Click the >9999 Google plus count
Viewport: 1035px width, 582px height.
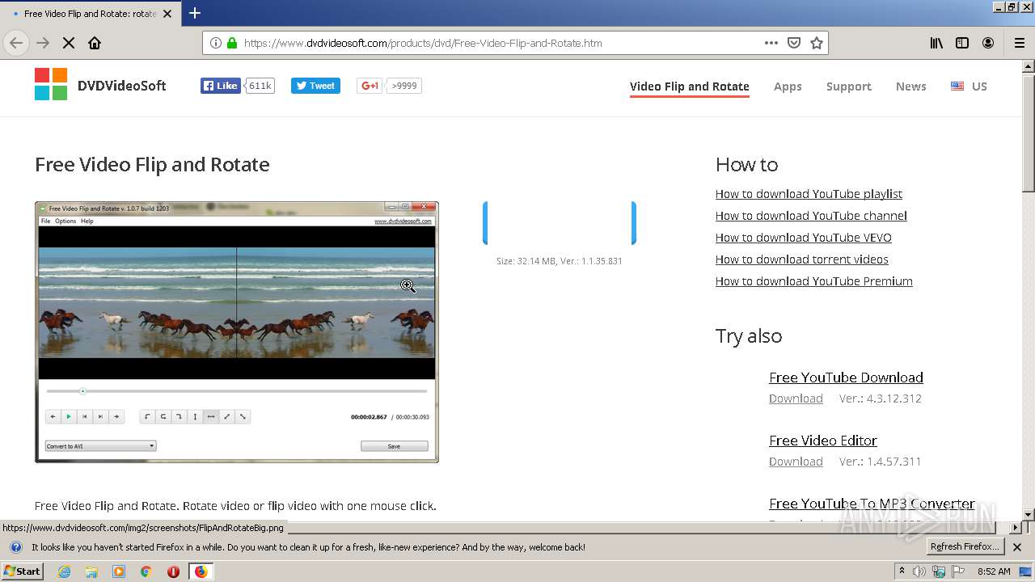pos(404,86)
